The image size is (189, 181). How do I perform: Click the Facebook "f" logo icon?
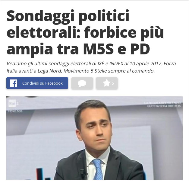(13, 83)
